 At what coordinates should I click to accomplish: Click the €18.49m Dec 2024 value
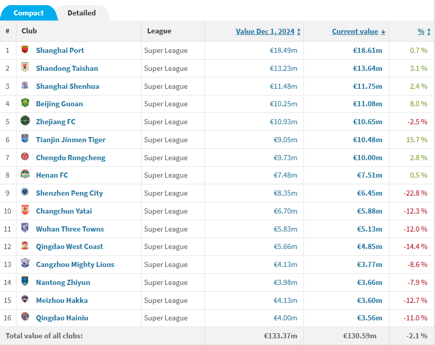pos(283,50)
